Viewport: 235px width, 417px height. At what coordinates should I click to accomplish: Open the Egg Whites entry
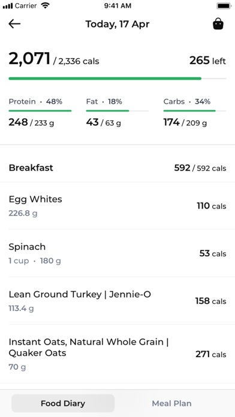(117, 206)
